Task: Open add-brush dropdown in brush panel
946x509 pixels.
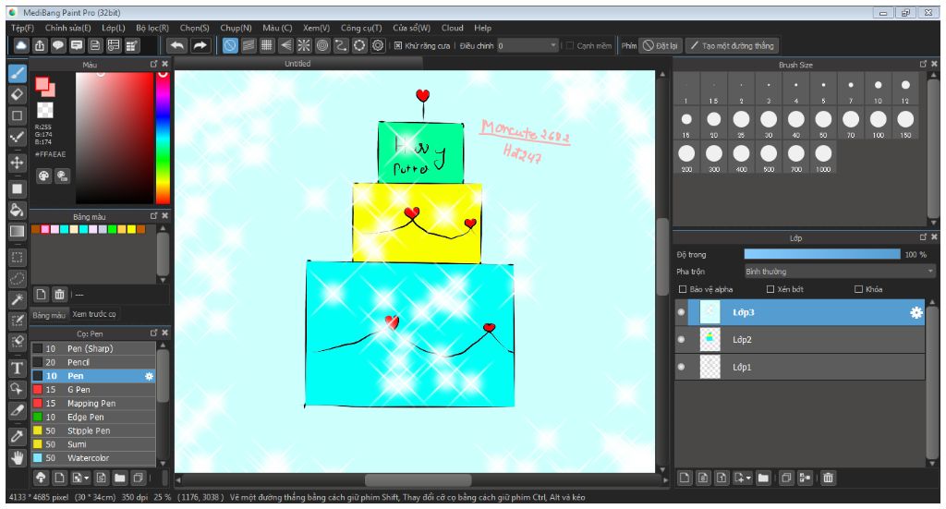Action: tap(80, 479)
